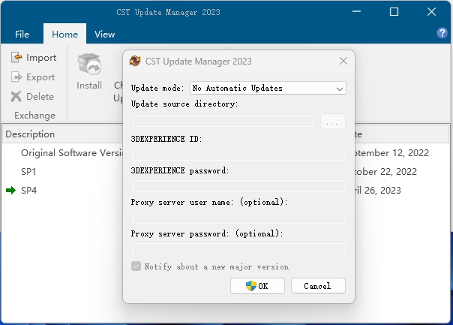The height and width of the screenshot is (325, 453).
Task: Click the browse '...' directory button
Action: pyautogui.click(x=333, y=121)
